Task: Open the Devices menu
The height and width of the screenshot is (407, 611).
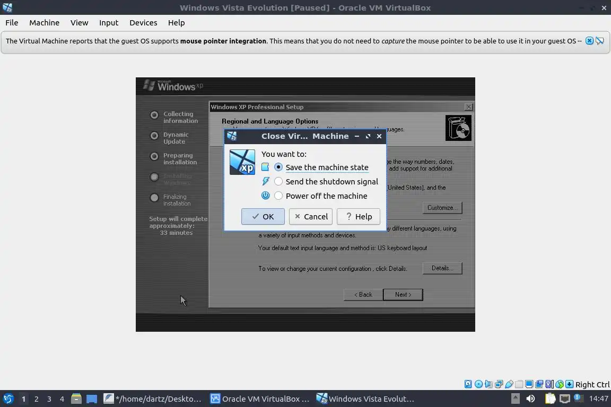Action: tap(143, 23)
